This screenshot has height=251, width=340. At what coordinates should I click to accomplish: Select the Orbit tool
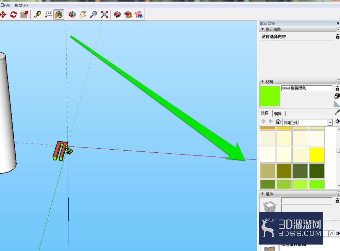click(72, 15)
